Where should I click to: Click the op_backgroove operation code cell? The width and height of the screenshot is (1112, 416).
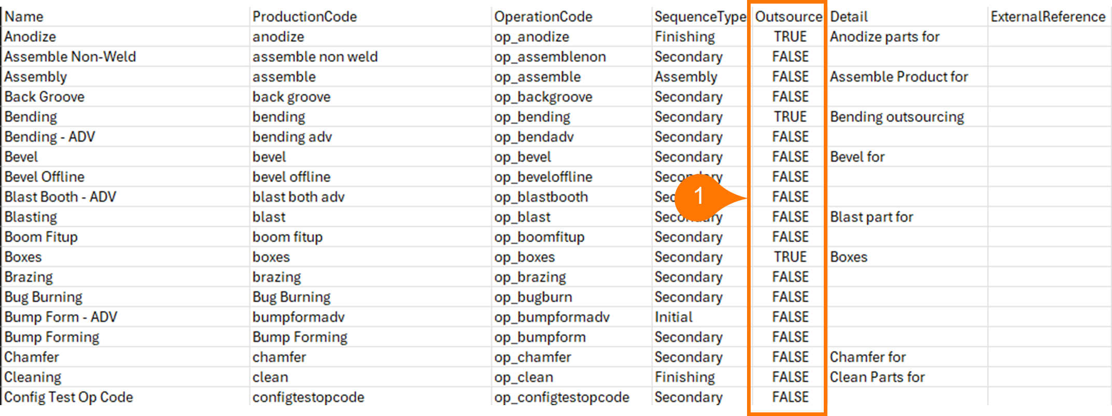pos(543,97)
